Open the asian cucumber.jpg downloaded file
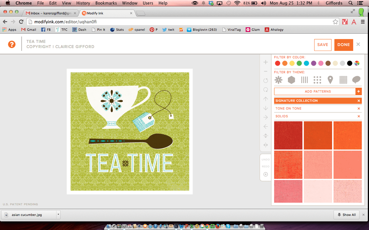The image size is (369, 230). pyautogui.click(x=29, y=215)
